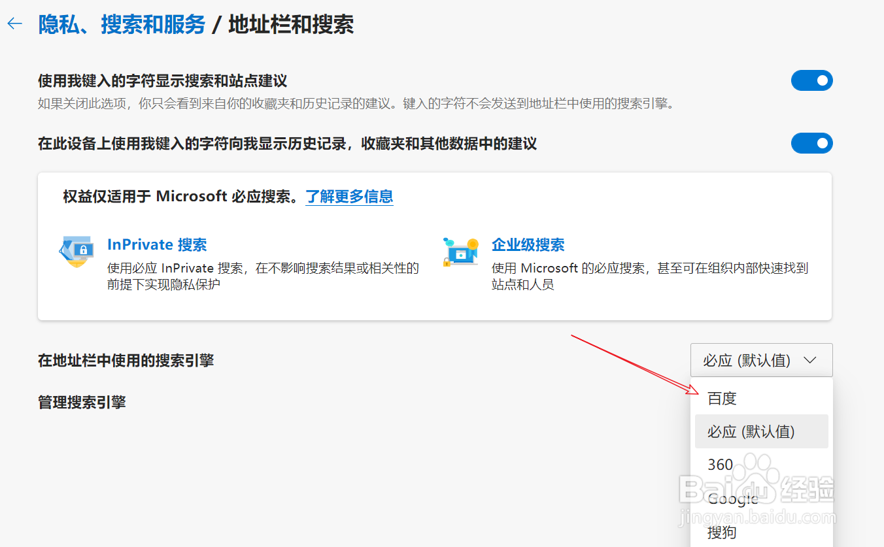
Task: Open the 了解更多信息 link
Action: click(349, 196)
